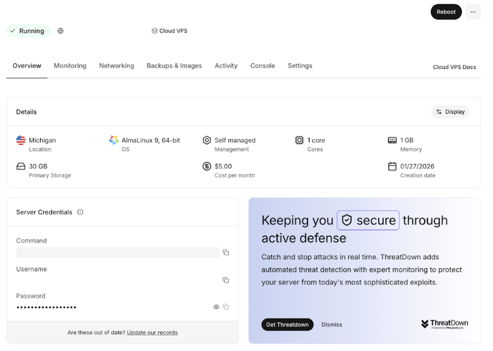493x351 pixels.
Task: Click the masked password dots
Action: 47,307
